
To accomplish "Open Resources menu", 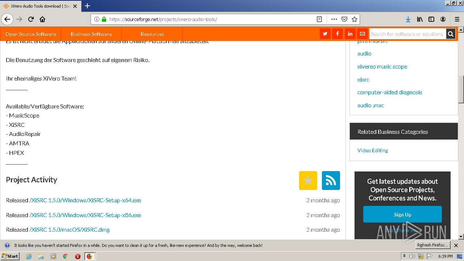I will 152,34.
